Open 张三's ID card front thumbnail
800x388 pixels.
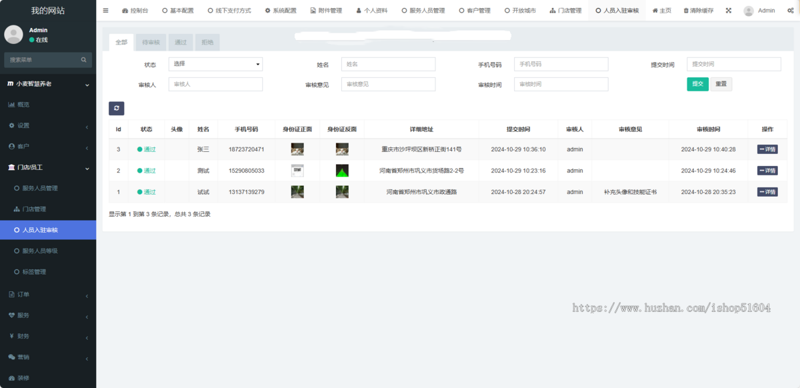[x=297, y=149]
